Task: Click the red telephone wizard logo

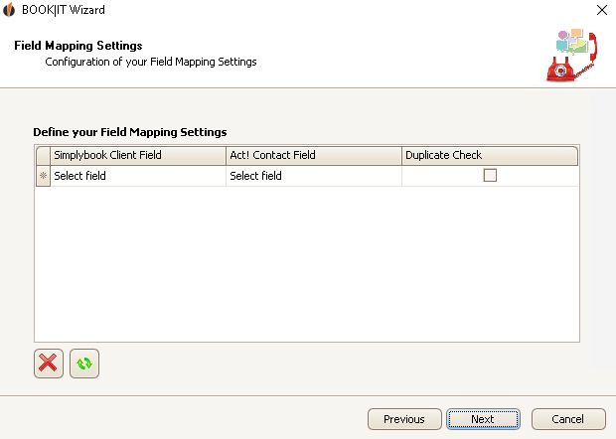Action: pos(572,56)
